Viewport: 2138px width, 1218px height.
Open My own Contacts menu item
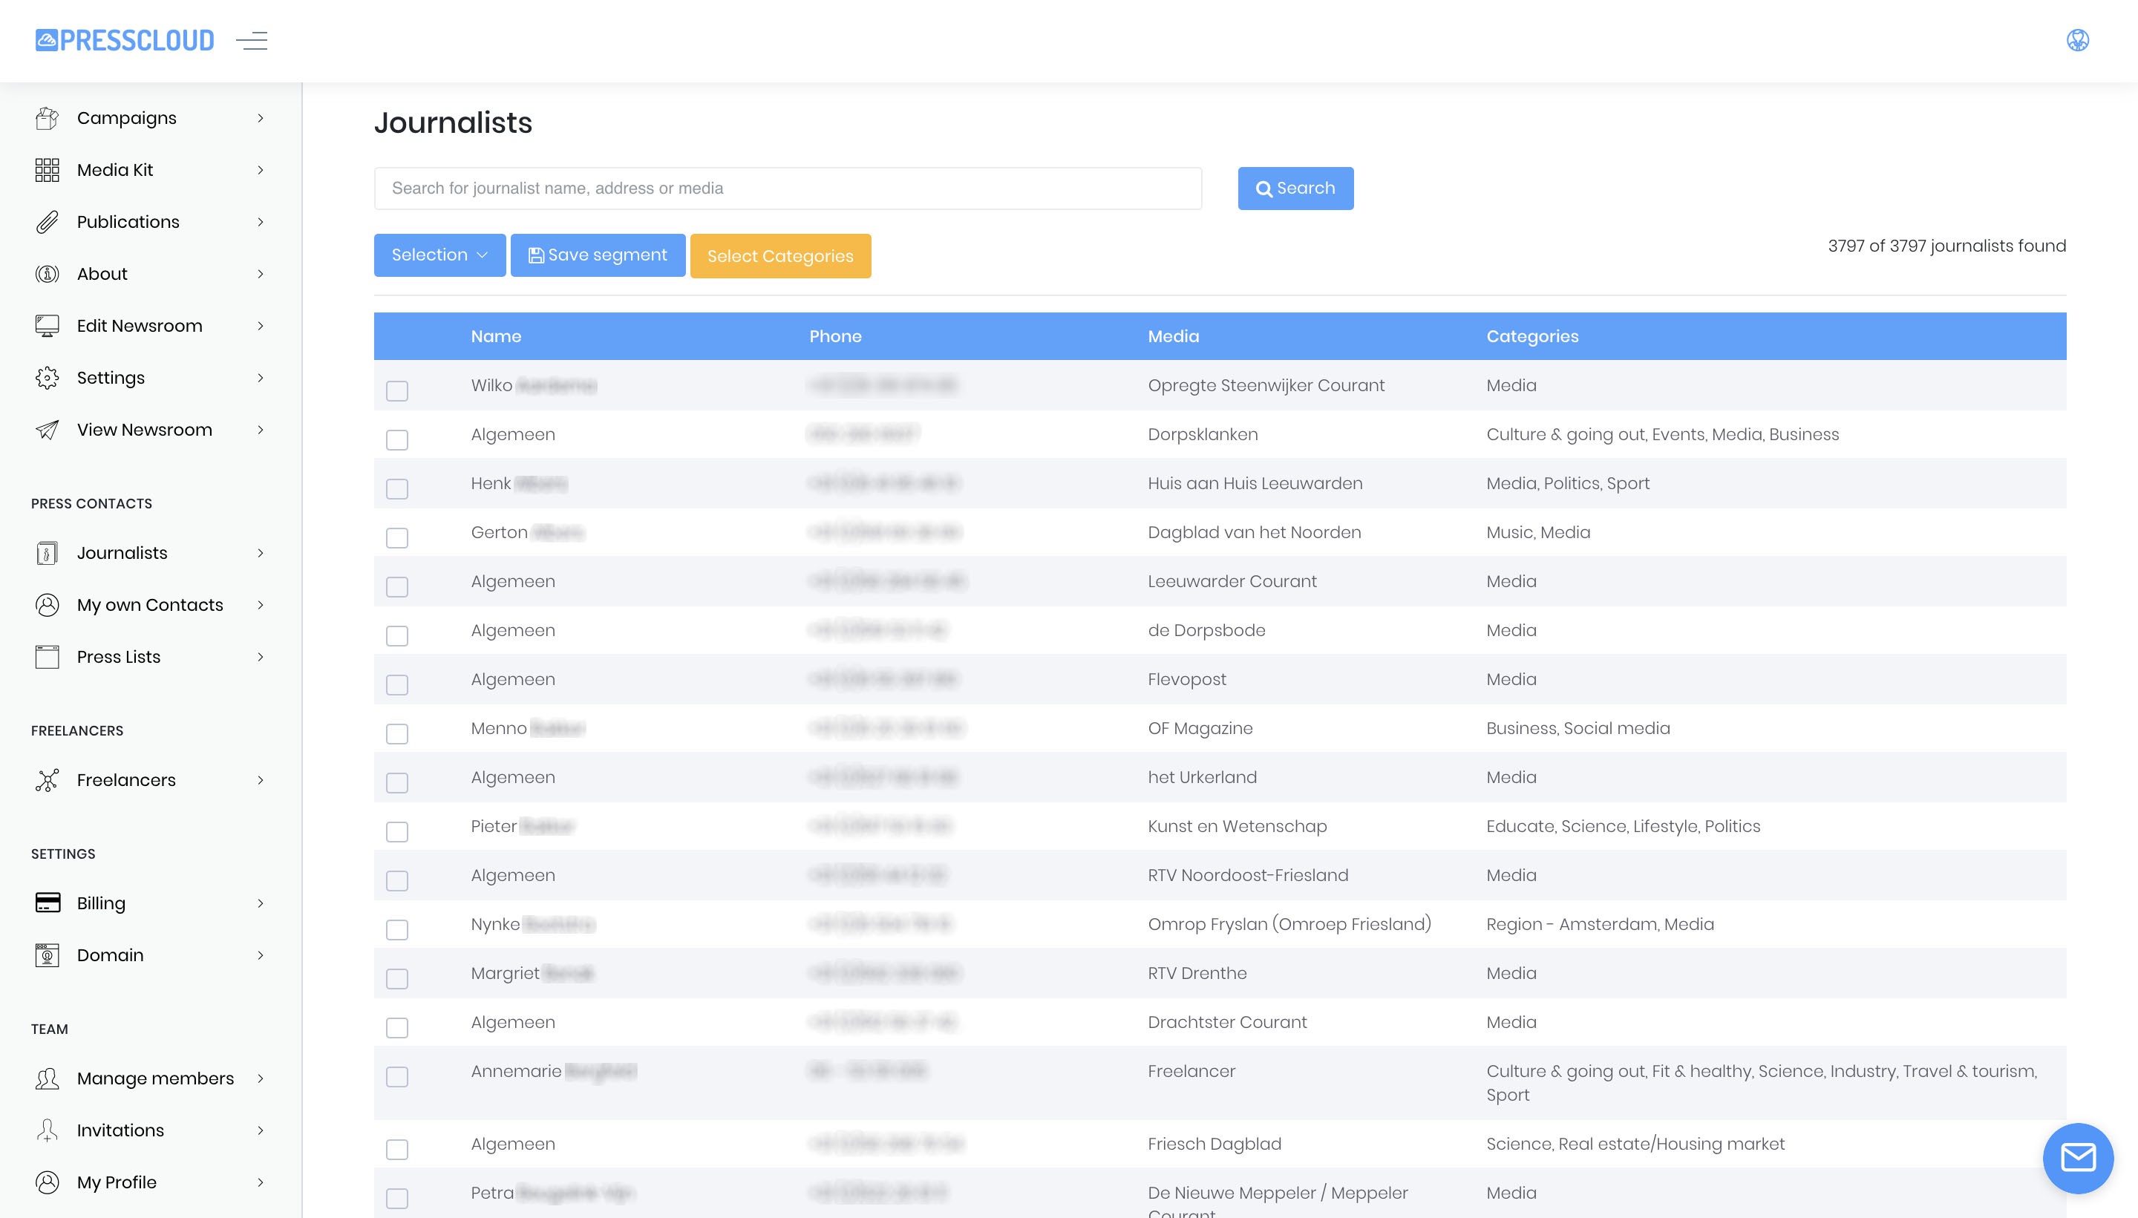[x=150, y=605]
